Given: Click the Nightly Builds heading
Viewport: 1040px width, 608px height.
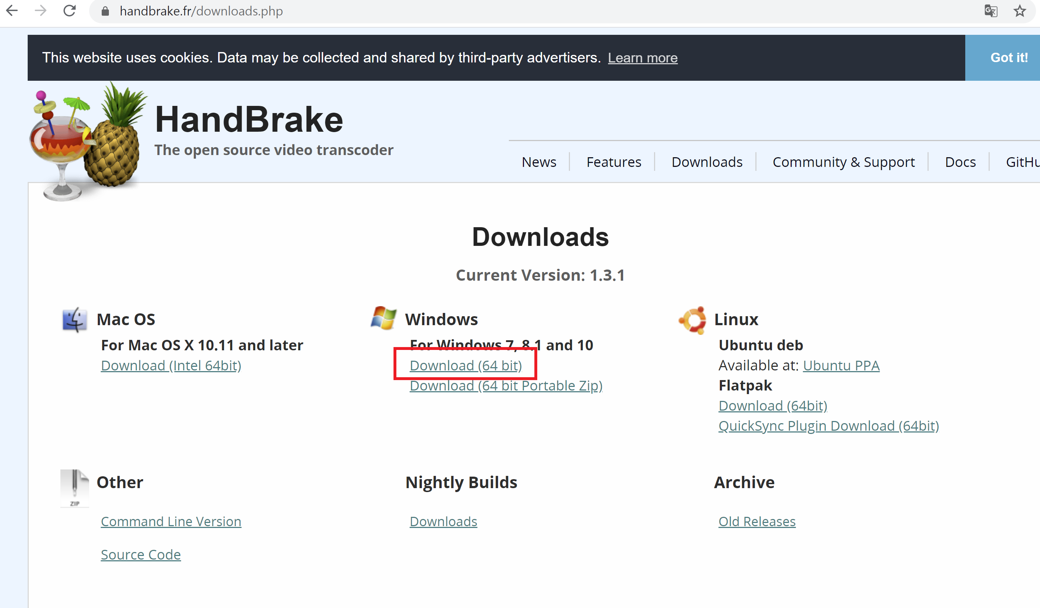Looking at the screenshot, I should 461,482.
